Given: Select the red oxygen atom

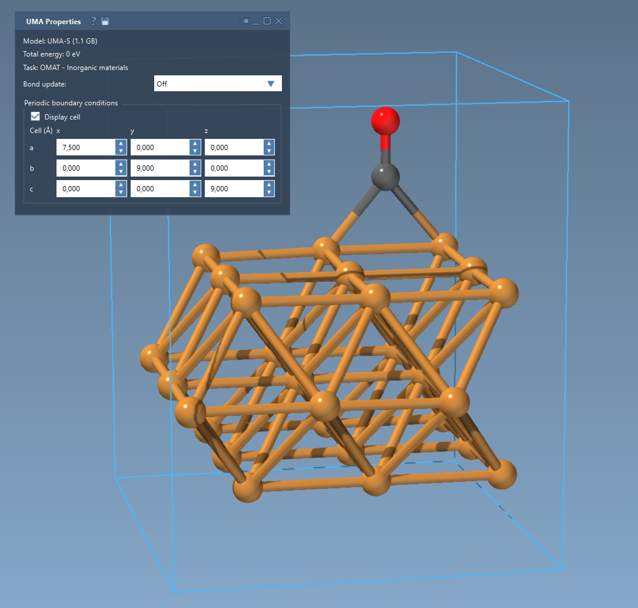Looking at the screenshot, I should pyautogui.click(x=386, y=121).
